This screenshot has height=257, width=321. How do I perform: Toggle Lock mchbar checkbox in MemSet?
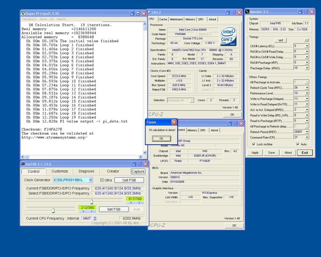click(x=254, y=144)
